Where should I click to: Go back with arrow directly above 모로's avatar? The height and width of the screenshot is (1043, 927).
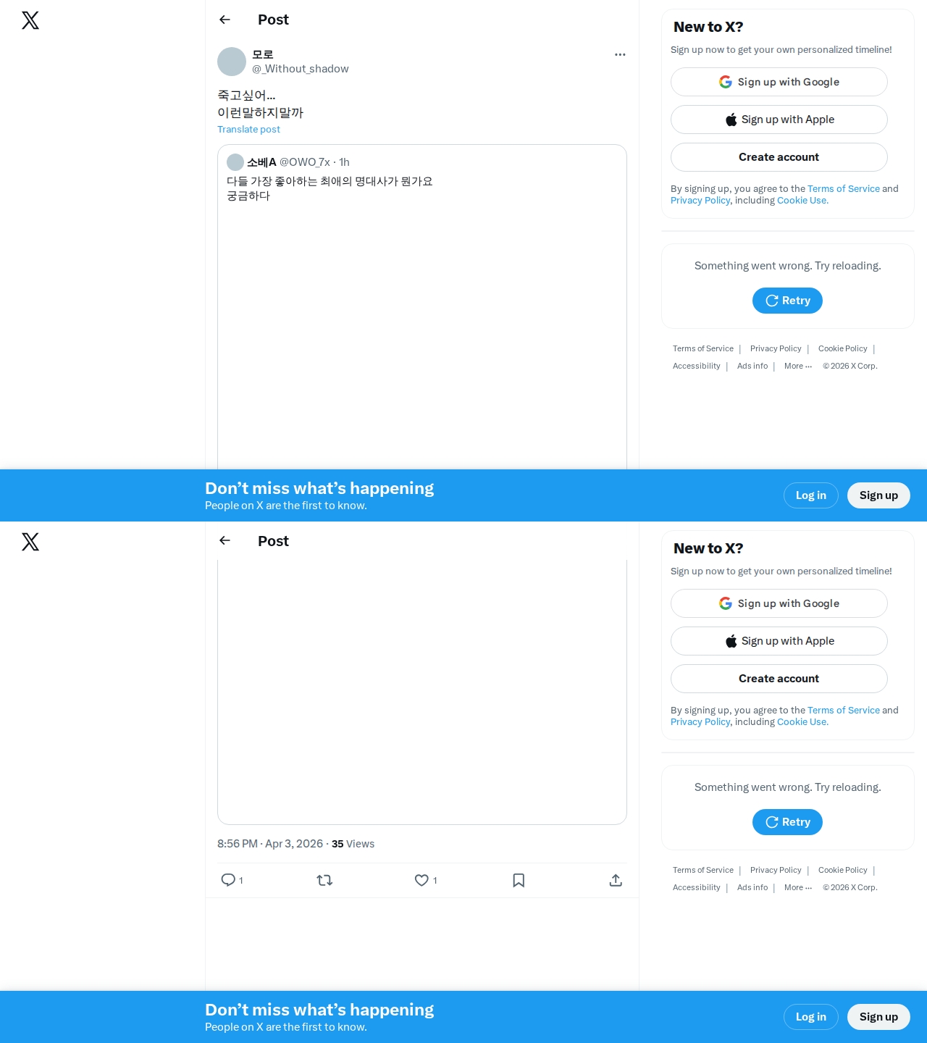[x=225, y=20]
